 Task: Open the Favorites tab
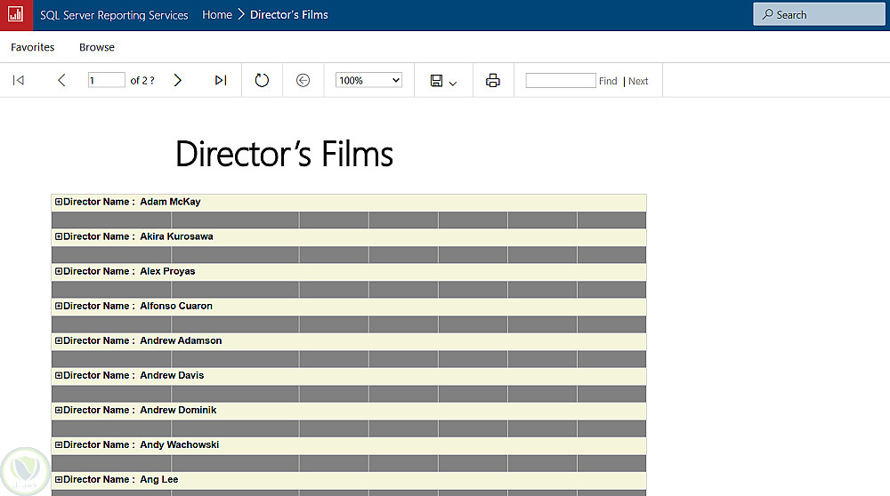33,47
